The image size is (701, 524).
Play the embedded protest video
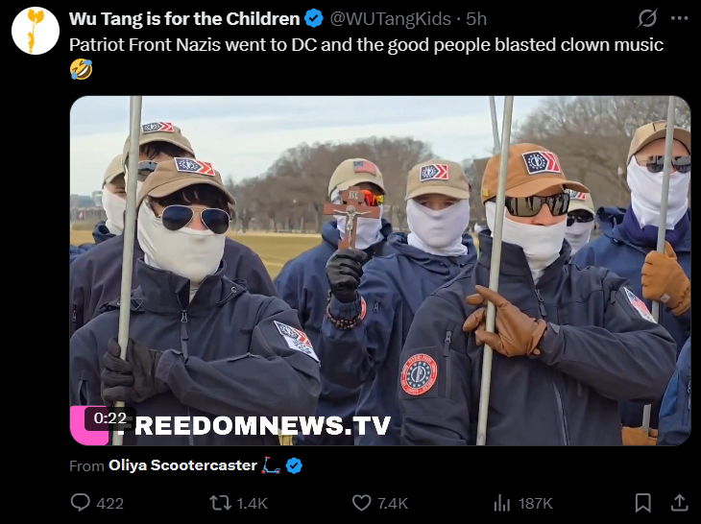click(x=380, y=271)
